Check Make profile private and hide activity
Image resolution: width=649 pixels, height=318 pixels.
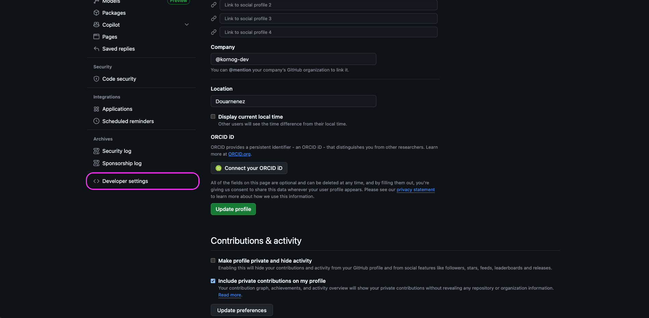point(213,260)
